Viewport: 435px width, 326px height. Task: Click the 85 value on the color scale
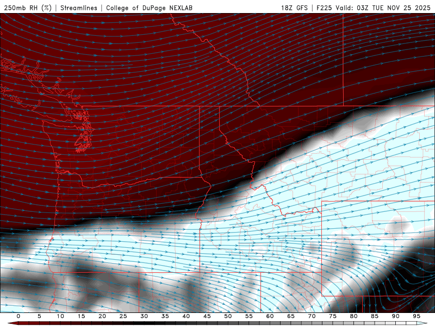click(375, 316)
